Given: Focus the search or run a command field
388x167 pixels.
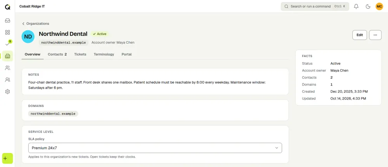Looking at the screenshot, I should point(315,7).
